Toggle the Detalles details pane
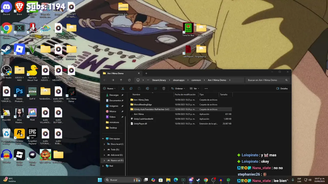328x184 pixels. pyautogui.click(x=282, y=88)
